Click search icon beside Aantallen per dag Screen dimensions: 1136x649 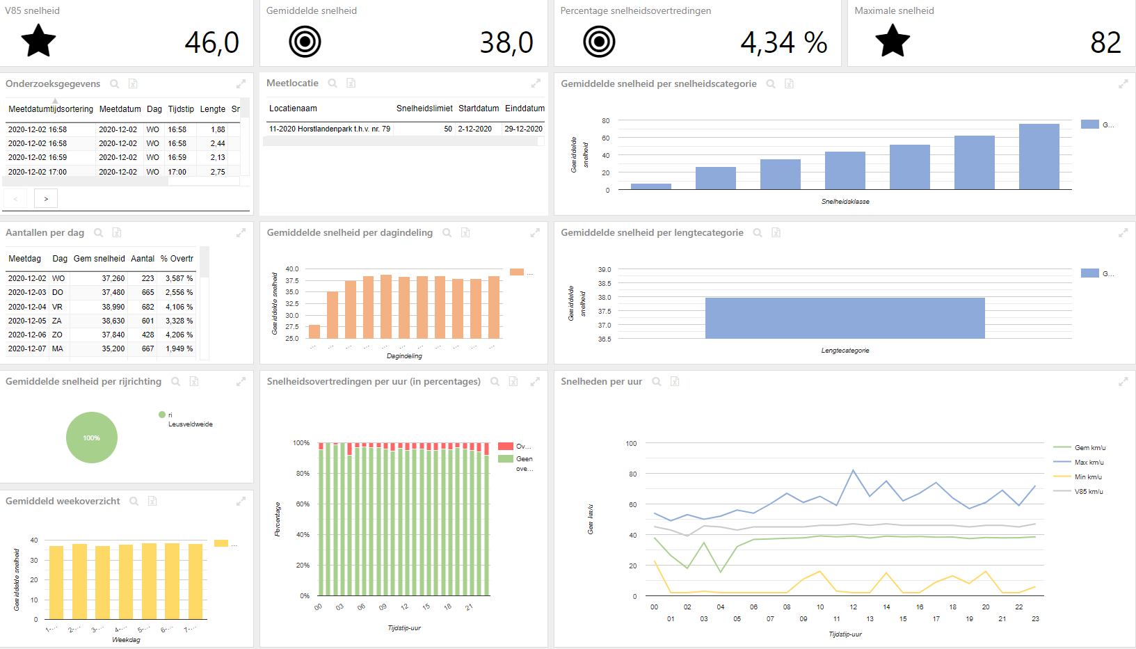click(x=99, y=232)
